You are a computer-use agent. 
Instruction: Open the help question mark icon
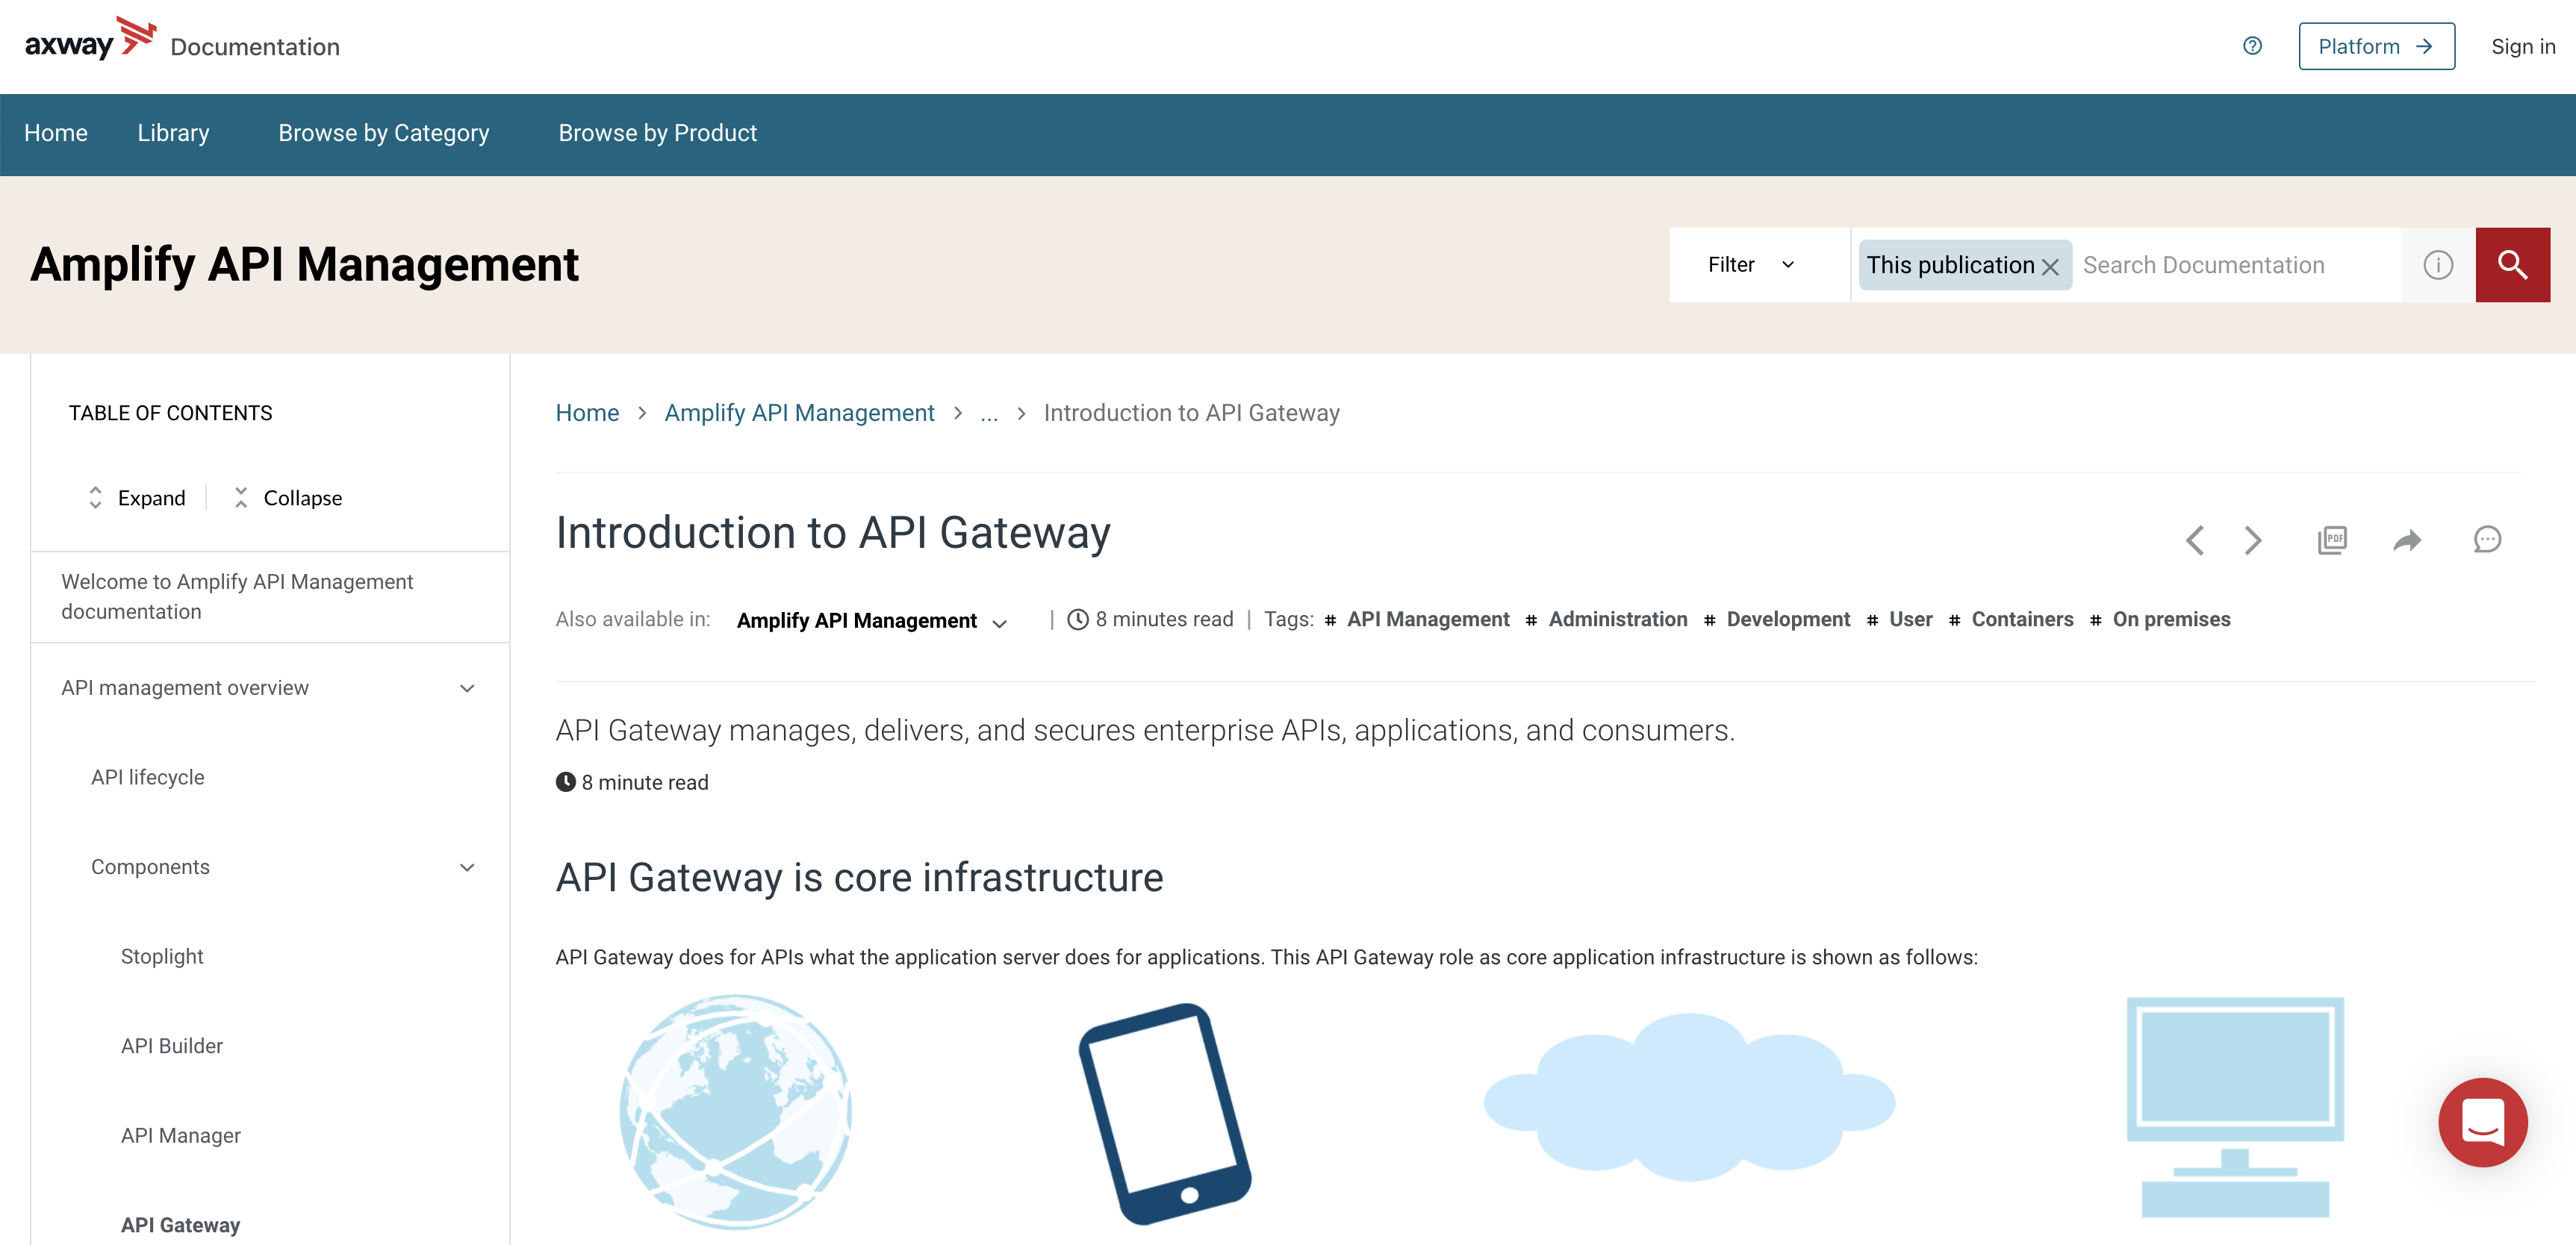coord(2251,46)
